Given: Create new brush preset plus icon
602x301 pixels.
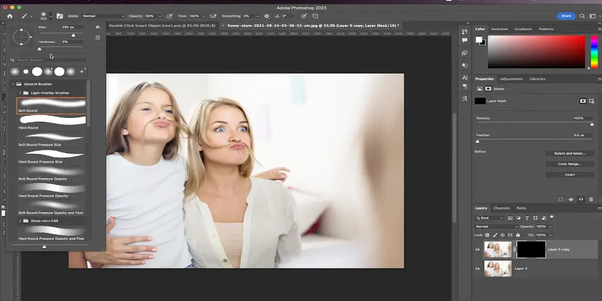Looking at the screenshot, I should click(98, 37).
